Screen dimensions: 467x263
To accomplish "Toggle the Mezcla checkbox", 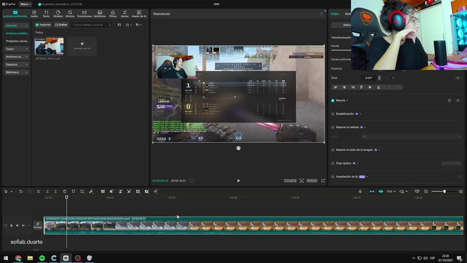I will 333,100.
